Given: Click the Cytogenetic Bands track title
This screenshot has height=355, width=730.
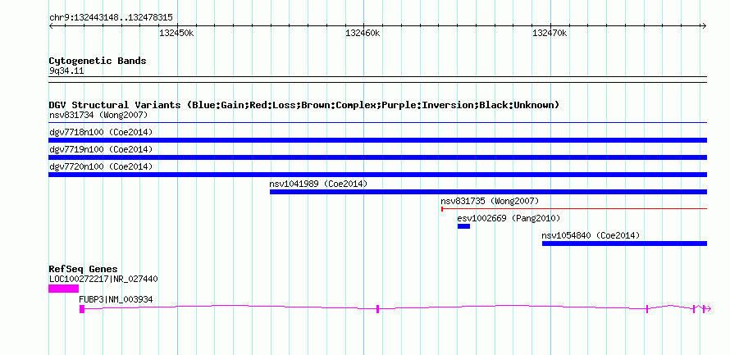Looking at the screenshot, I should pos(98,61).
